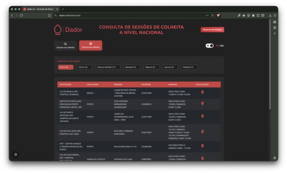Image resolution: width=287 pixels, height=173 pixels.
Task: Filter by Madeira (1) region
Action: click(189, 67)
